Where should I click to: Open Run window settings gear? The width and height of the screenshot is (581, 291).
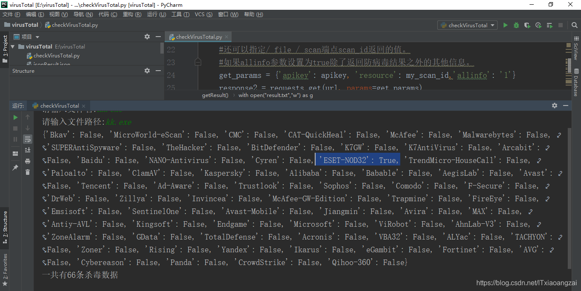(x=555, y=105)
